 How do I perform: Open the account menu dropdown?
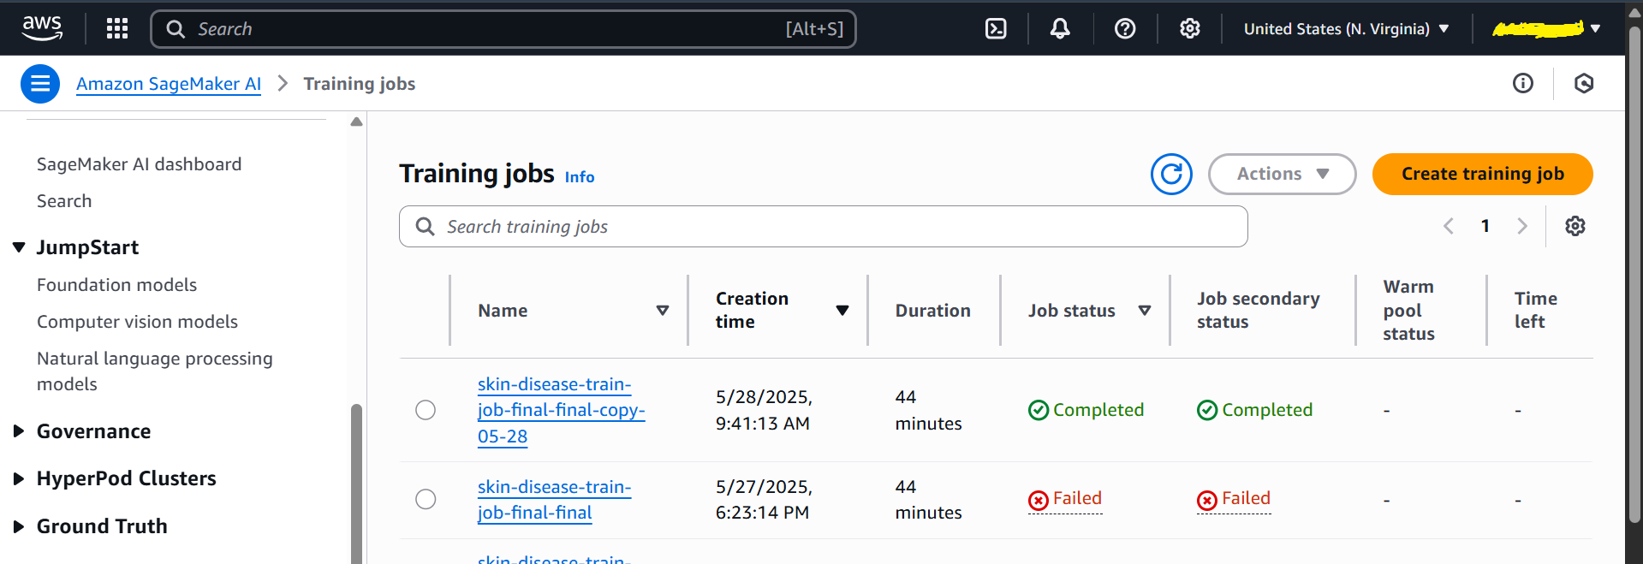pyautogui.click(x=1545, y=28)
